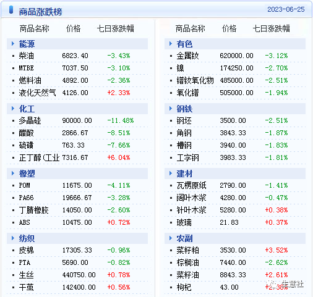Select the ABS commodity name

24,222
